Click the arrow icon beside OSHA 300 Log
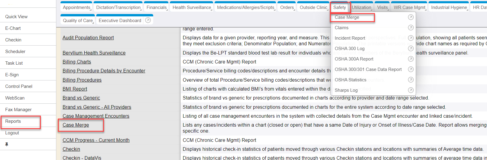The width and height of the screenshot is (487, 160). coord(411,49)
